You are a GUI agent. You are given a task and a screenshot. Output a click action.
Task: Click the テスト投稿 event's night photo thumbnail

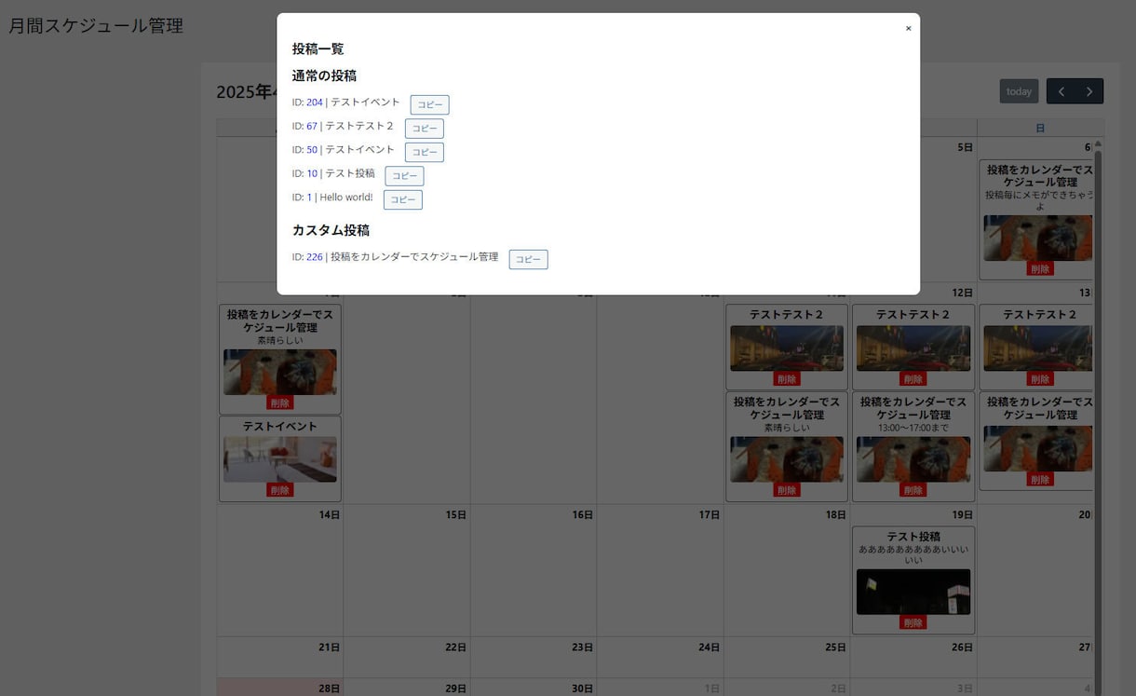point(913,592)
